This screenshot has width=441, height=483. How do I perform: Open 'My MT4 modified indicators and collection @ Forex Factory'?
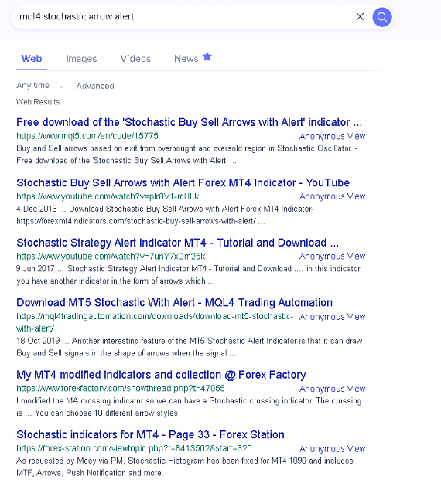tap(161, 375)
